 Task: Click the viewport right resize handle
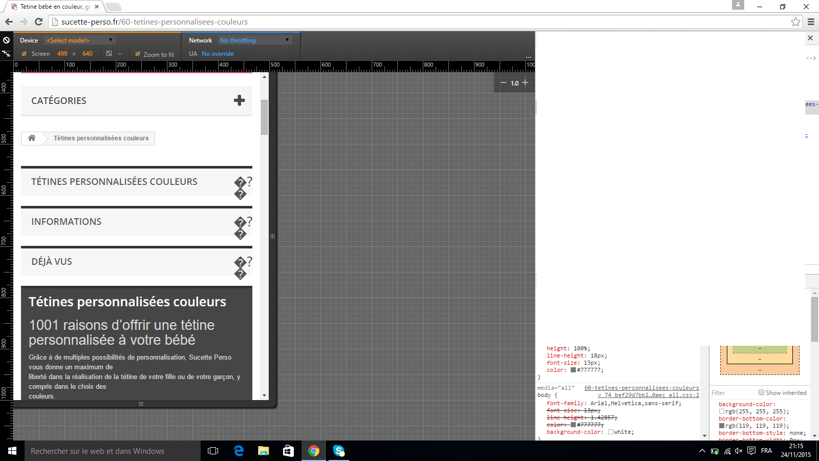(272, 236)
